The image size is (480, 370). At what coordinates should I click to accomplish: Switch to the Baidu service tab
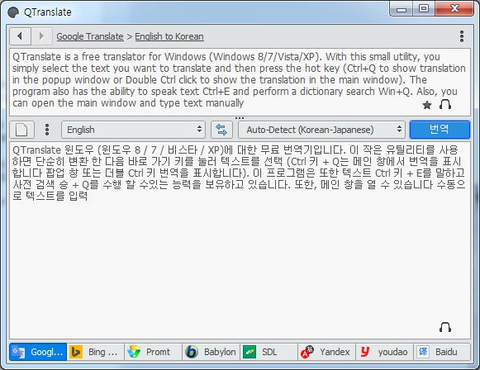(442, 352)
